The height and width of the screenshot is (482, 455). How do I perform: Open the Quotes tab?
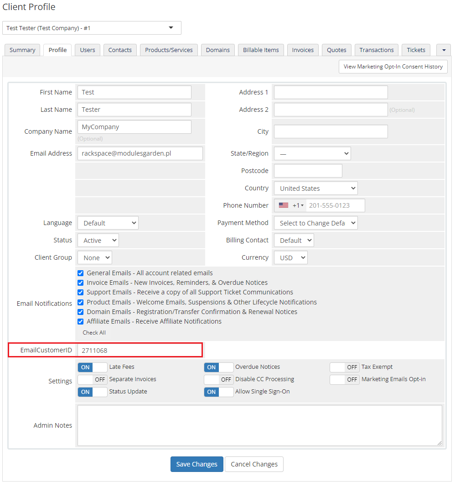click(x=336, y=50)
